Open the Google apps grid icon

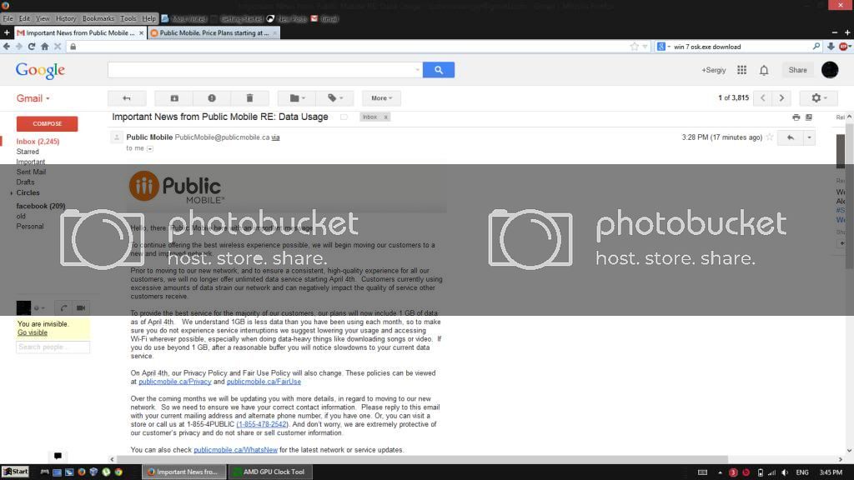click(x=741, y=70)
